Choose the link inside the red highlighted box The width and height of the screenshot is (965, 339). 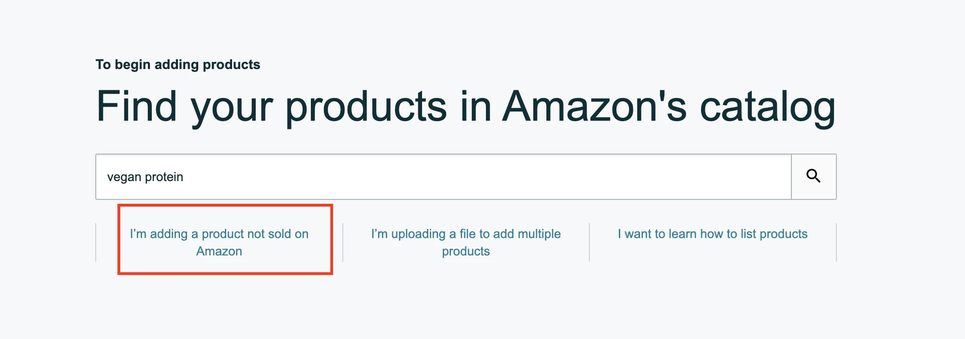point(219,242)
